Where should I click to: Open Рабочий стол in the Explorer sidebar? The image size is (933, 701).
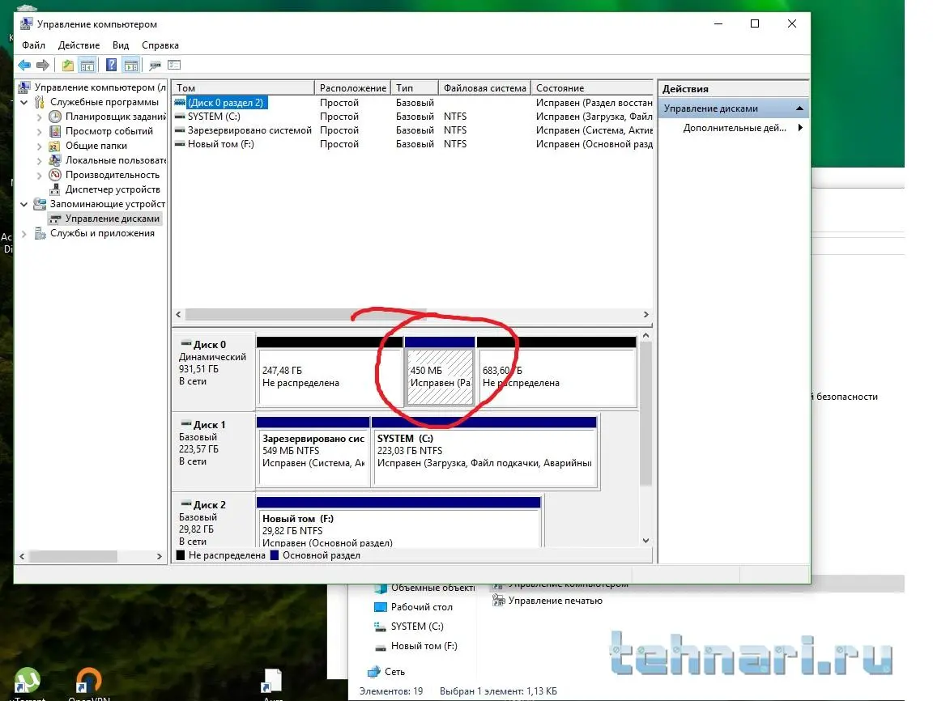point(414,607)
